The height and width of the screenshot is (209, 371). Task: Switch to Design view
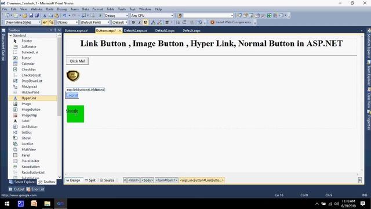click(x=73, y=181)
